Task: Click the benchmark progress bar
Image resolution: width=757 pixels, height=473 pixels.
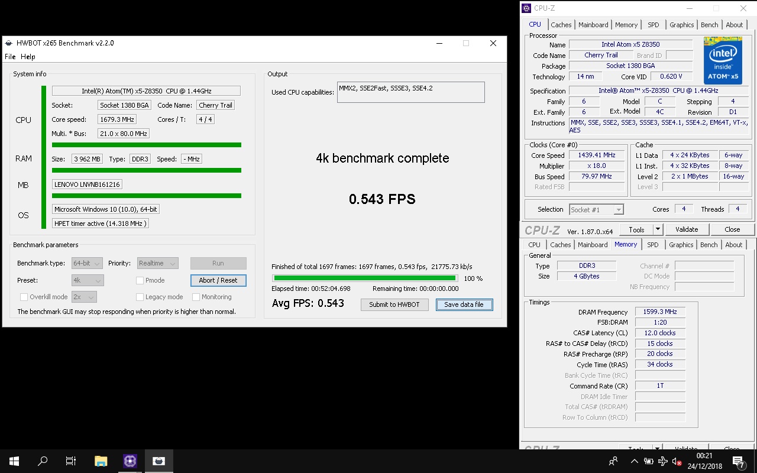Action: pos(365,278)
